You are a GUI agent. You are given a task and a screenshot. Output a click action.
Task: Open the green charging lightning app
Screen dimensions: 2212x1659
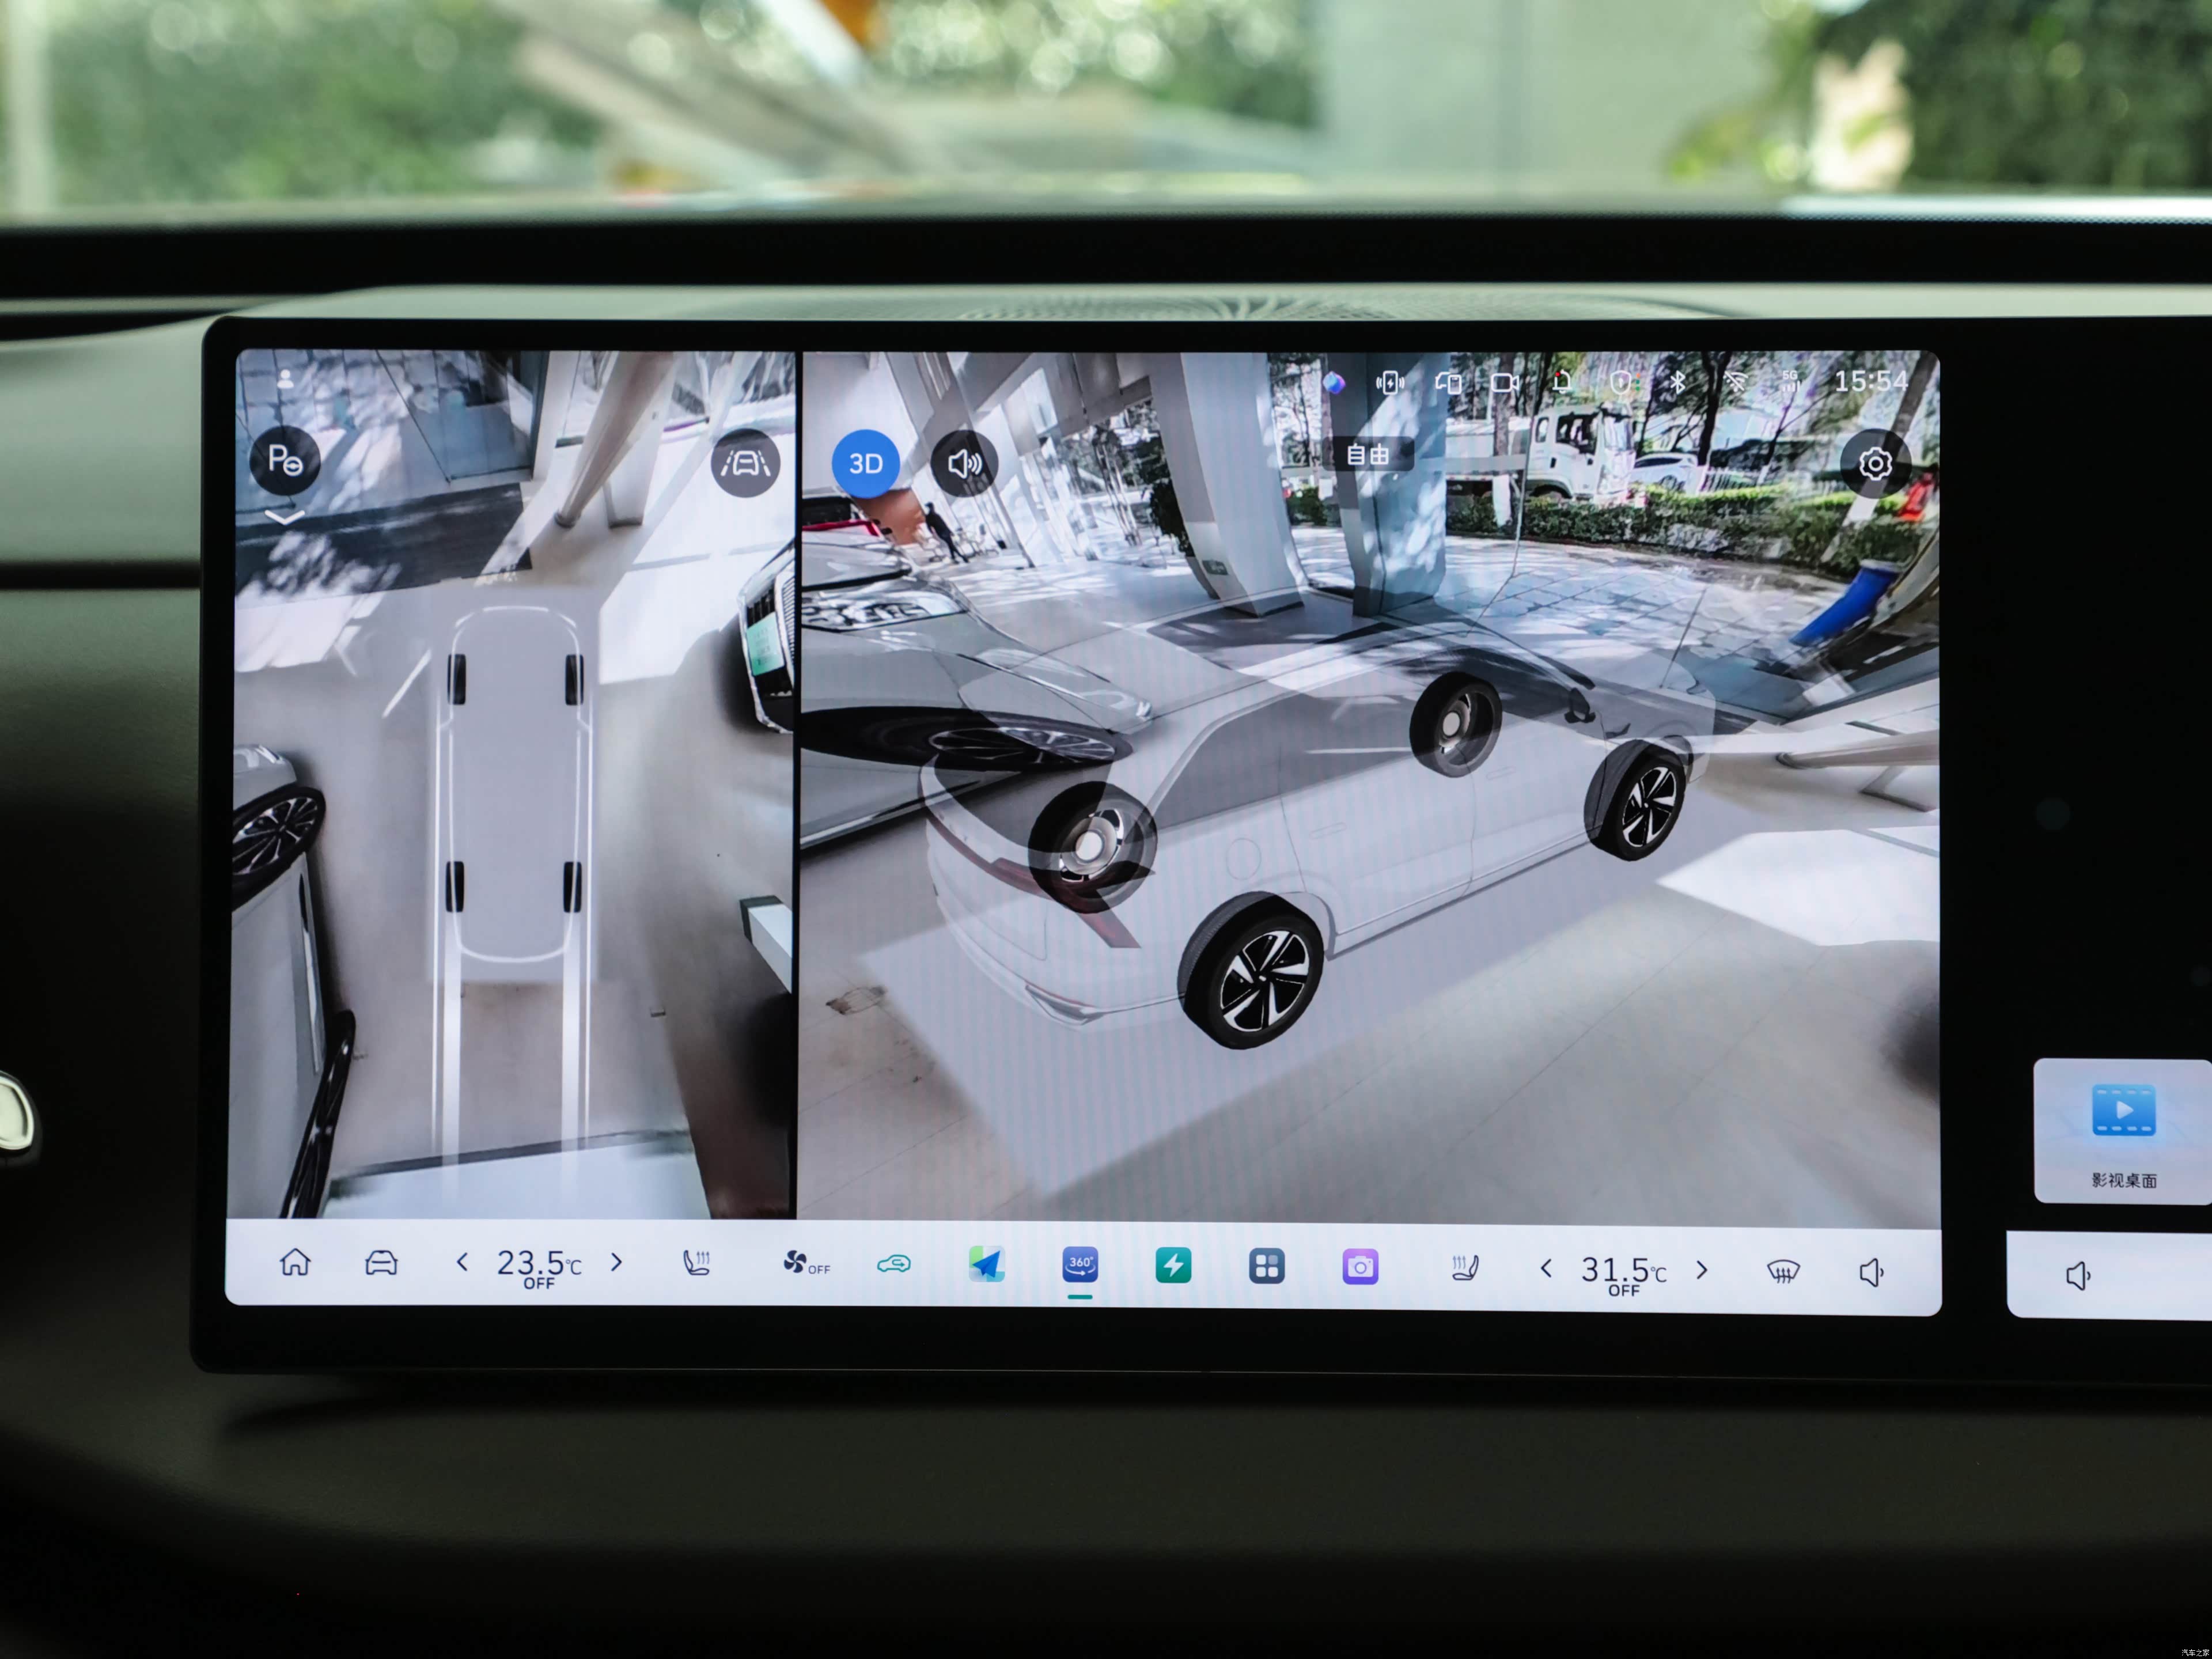coord(1173,1266)
